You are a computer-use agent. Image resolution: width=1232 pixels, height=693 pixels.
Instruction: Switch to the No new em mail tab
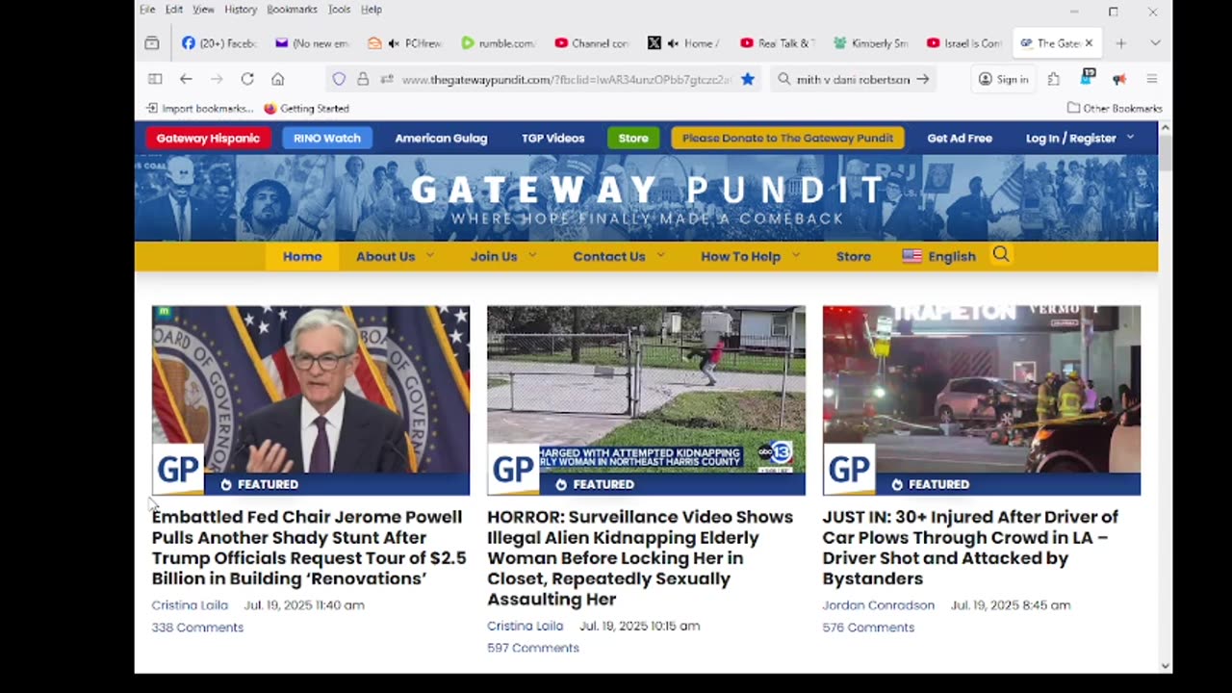pyautogui.click(x=312, y=43)
